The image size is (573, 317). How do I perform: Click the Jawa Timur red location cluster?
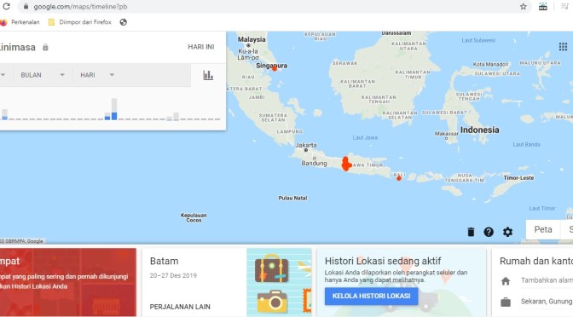[x=345, y=164]
